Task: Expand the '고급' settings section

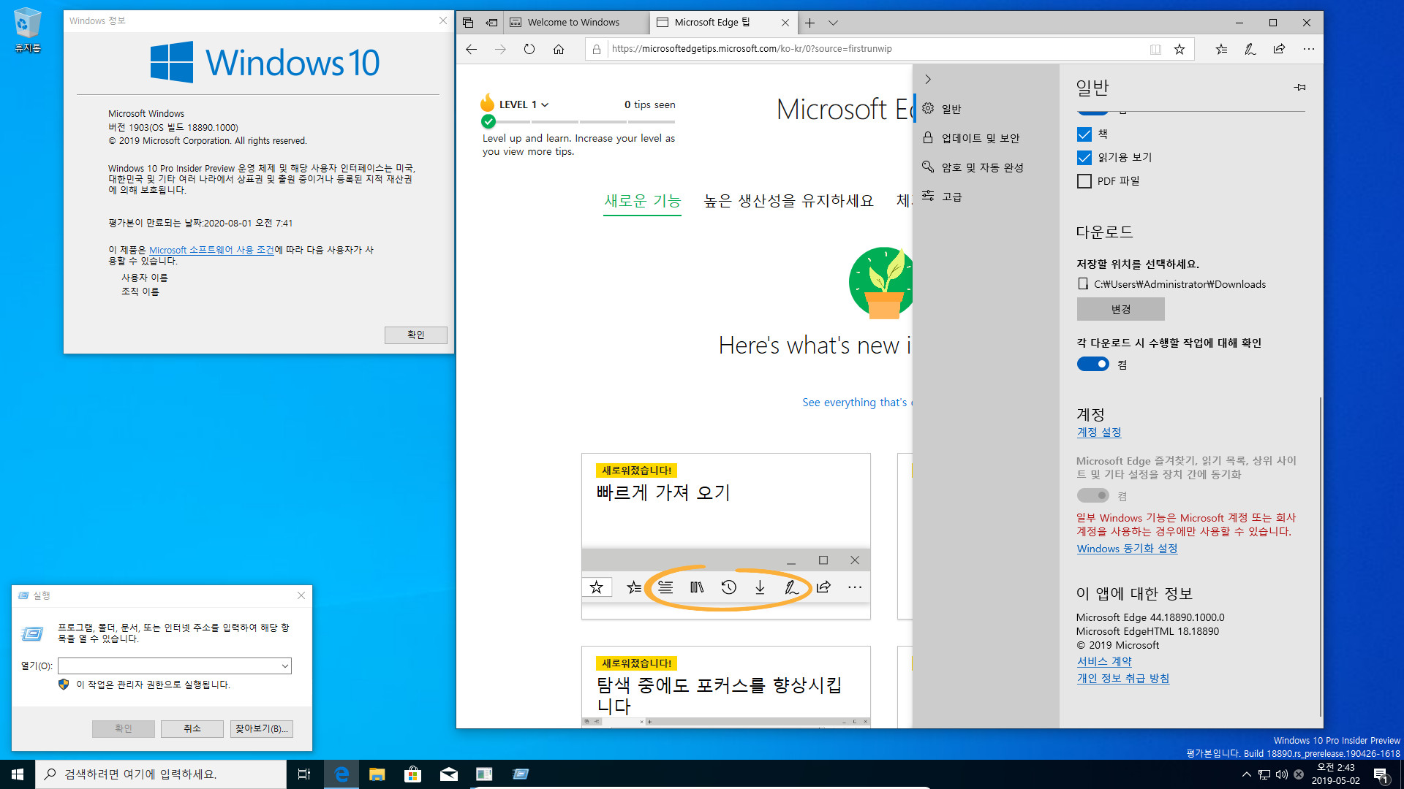Action: click(x=952, y=196)
